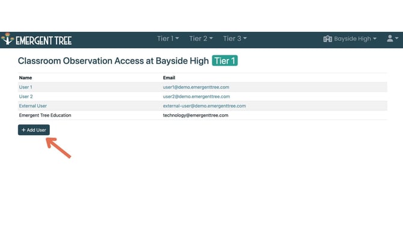
Task: Click the user1@demo.emergenttree.com email link
Action: [x=196, y=87]
